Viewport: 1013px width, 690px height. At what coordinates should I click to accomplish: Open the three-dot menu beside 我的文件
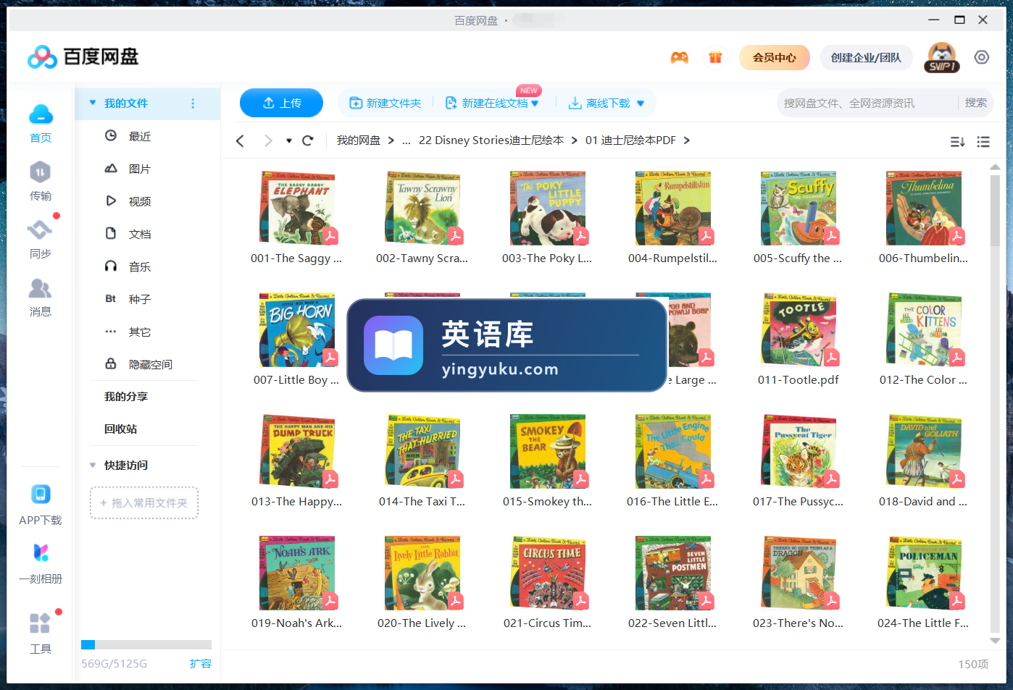coord(193,104)
